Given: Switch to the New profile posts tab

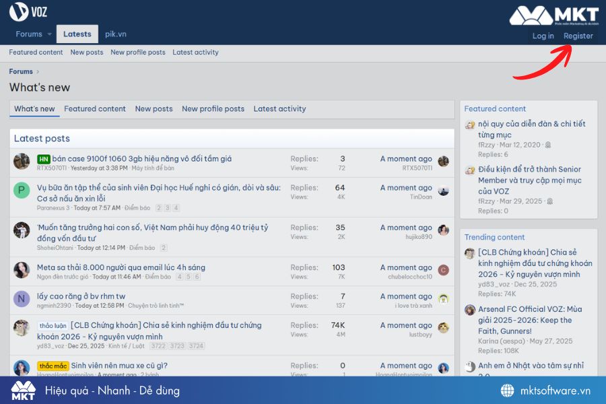Looking at the screenshot, I should point(213,108).
